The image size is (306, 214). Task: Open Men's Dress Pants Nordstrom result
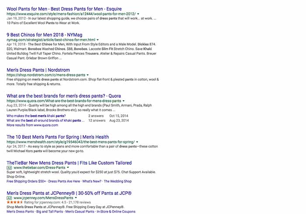point(38,70)
